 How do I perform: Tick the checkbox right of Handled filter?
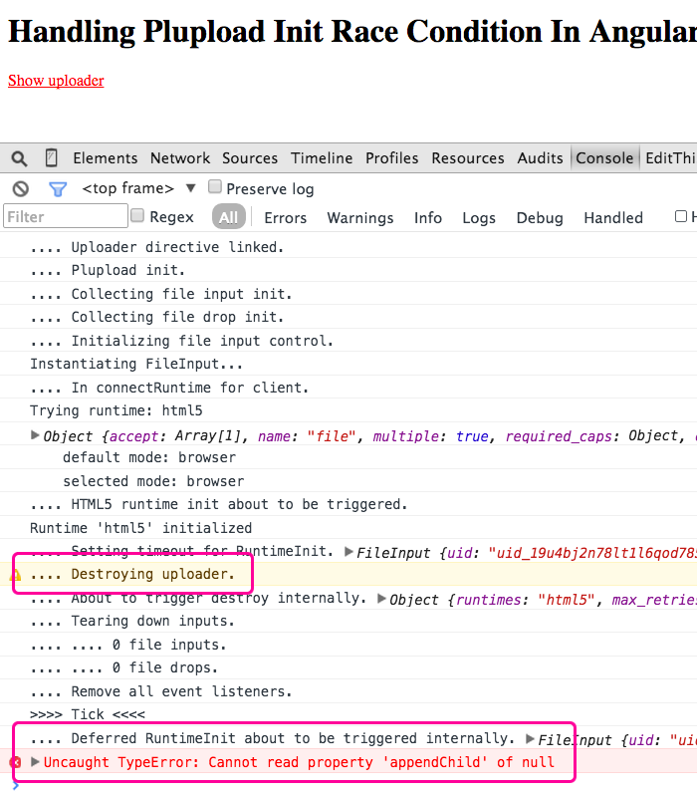point(681,216)
